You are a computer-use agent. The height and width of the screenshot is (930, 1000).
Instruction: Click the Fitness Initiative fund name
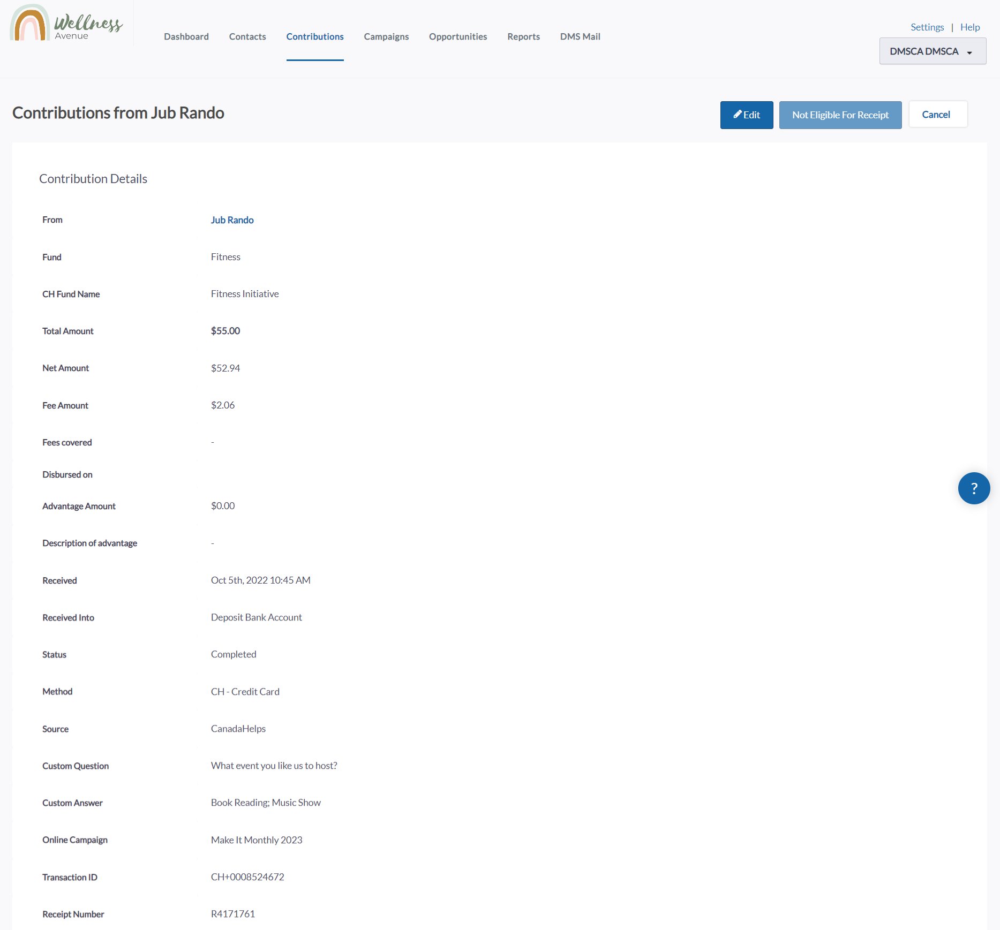pos(245,294)
